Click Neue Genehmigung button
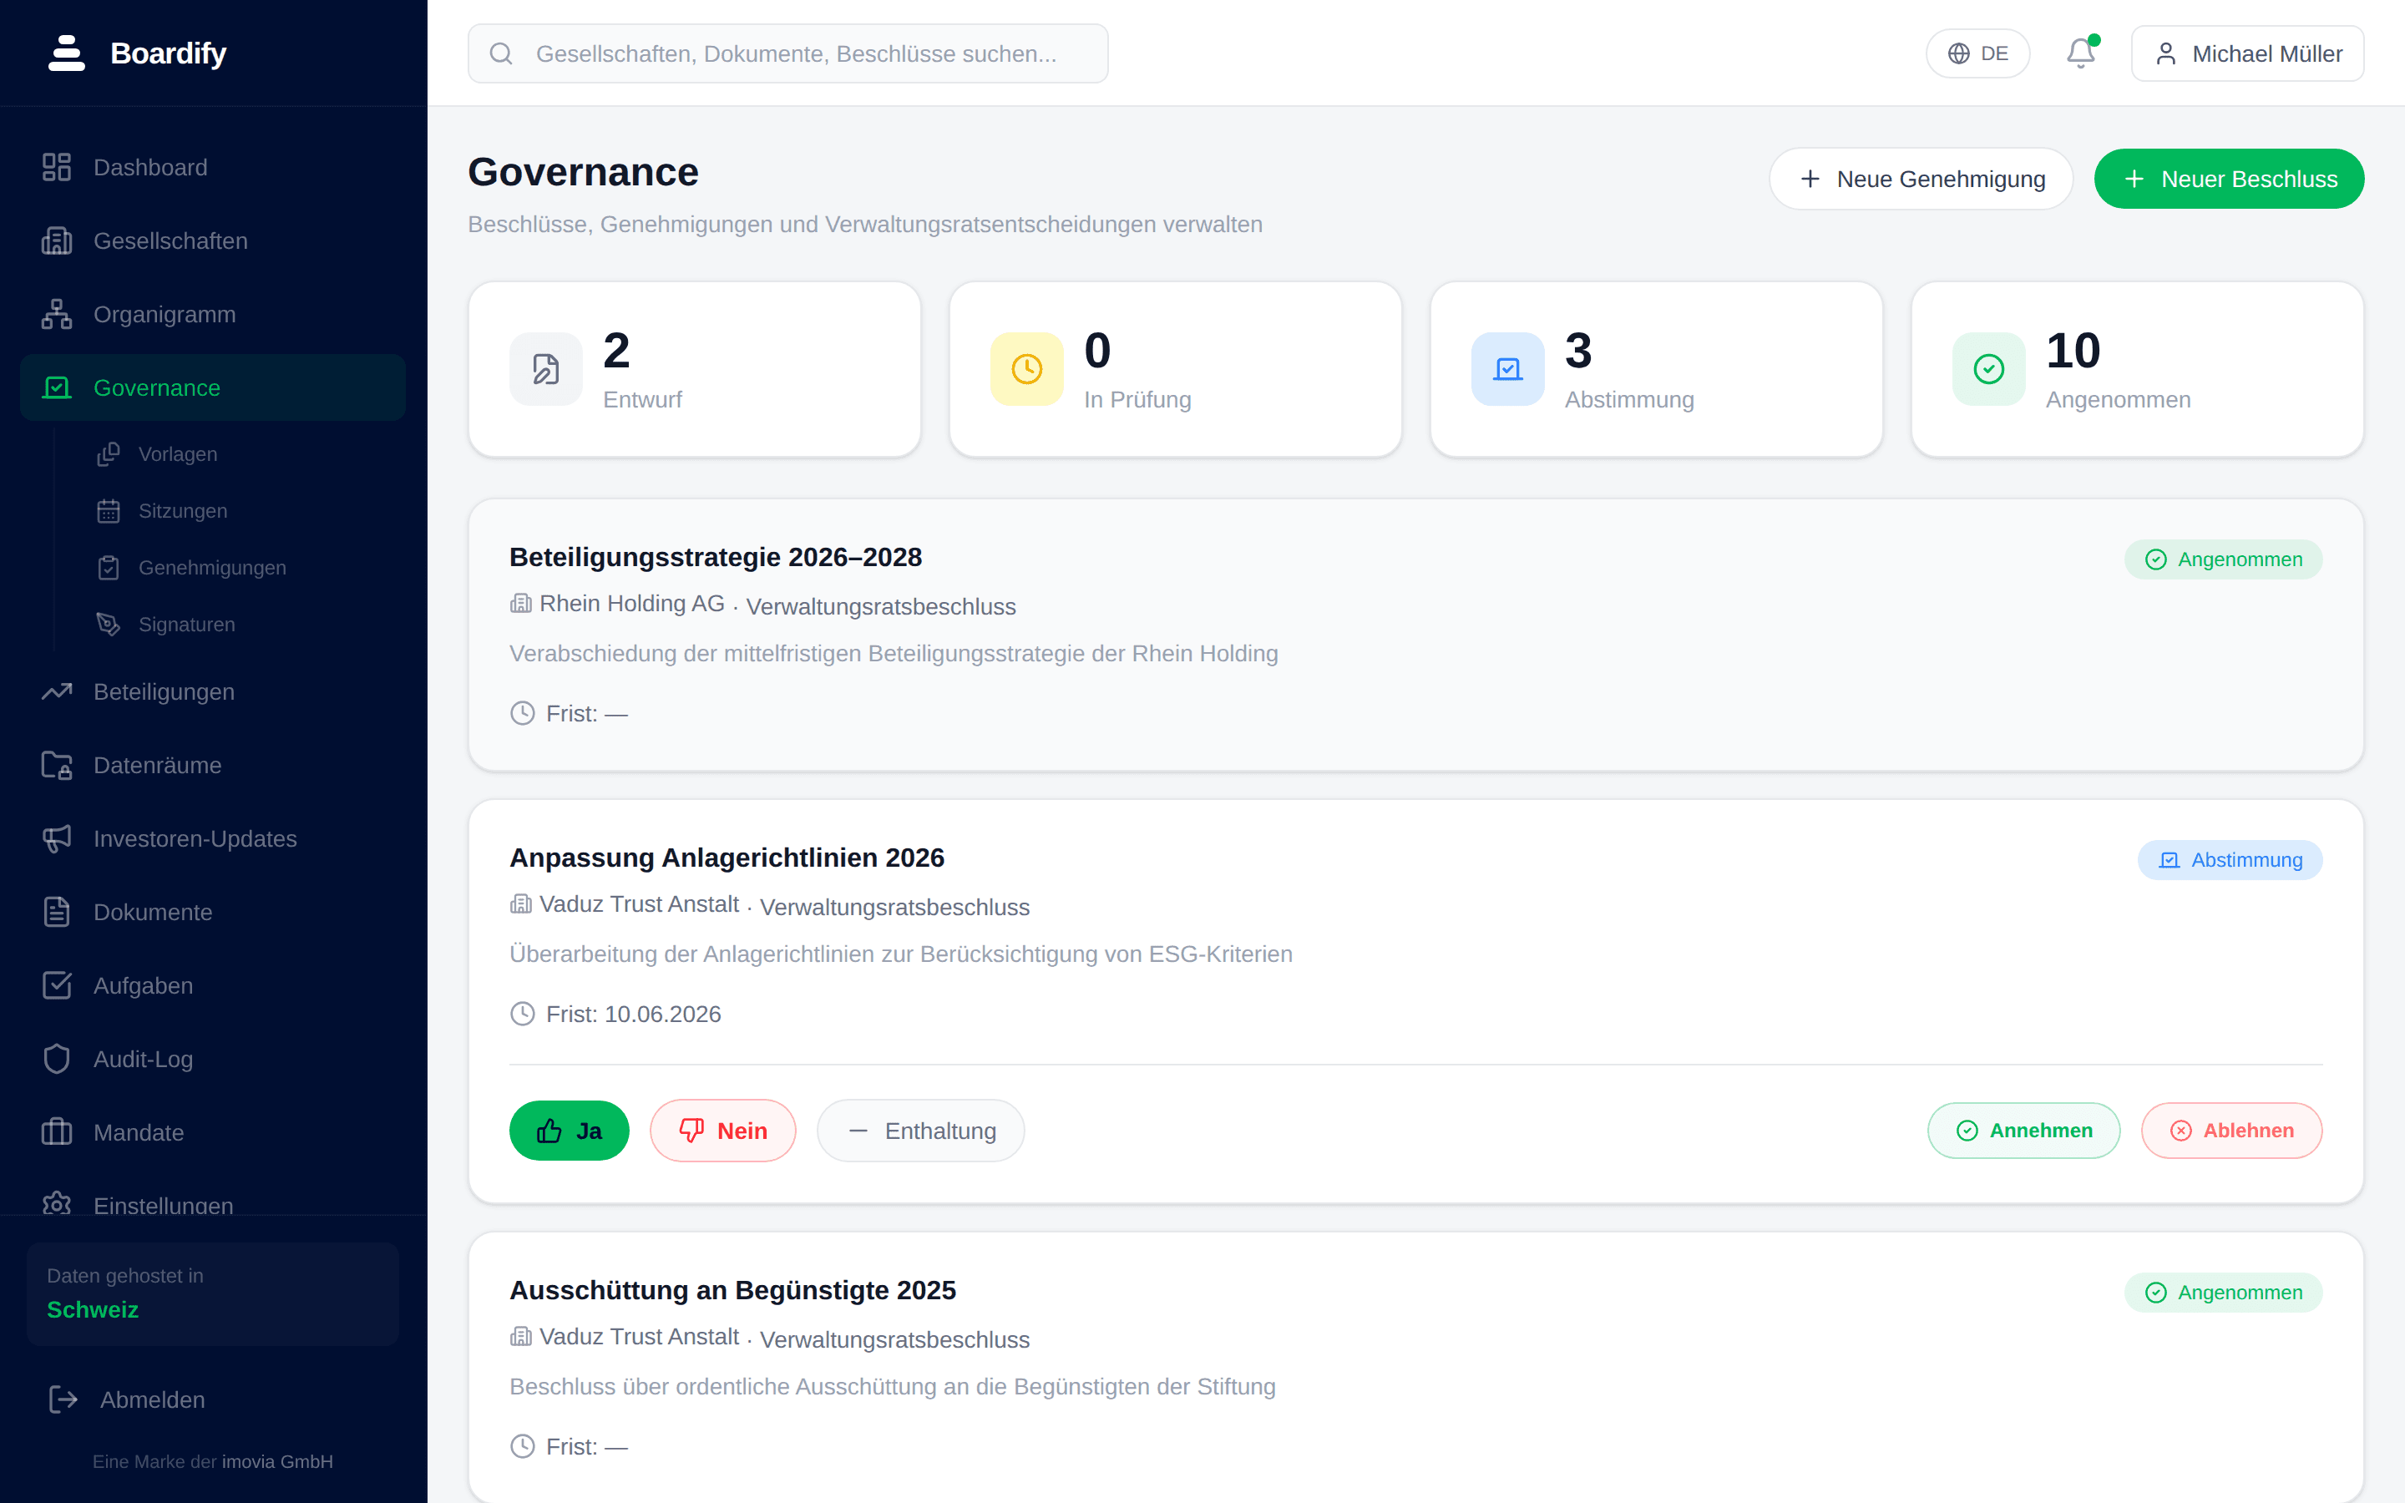 (x=1920, y=179)
